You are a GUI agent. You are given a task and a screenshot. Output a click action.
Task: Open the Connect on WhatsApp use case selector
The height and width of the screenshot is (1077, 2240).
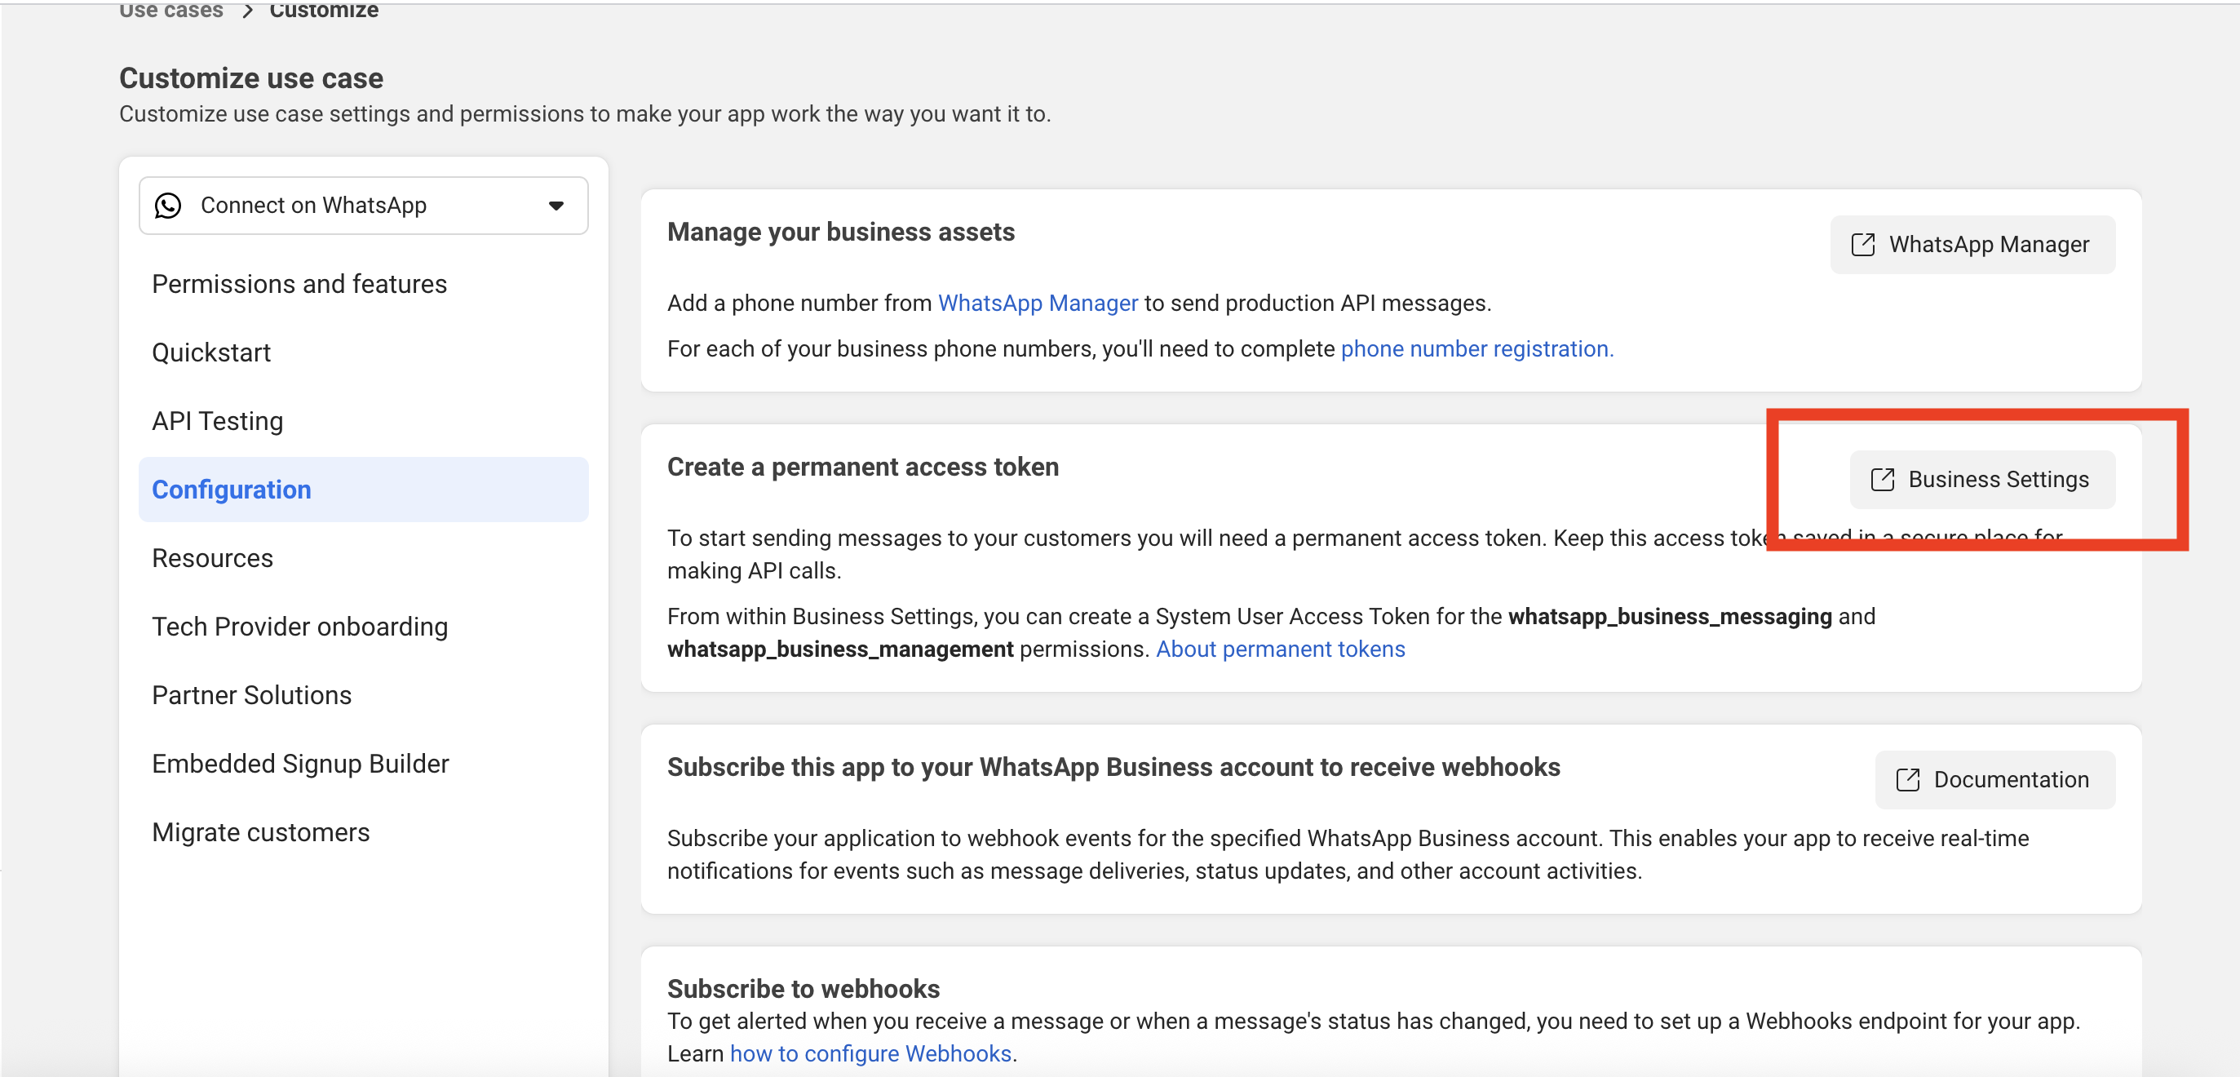[x=364, y=206]
